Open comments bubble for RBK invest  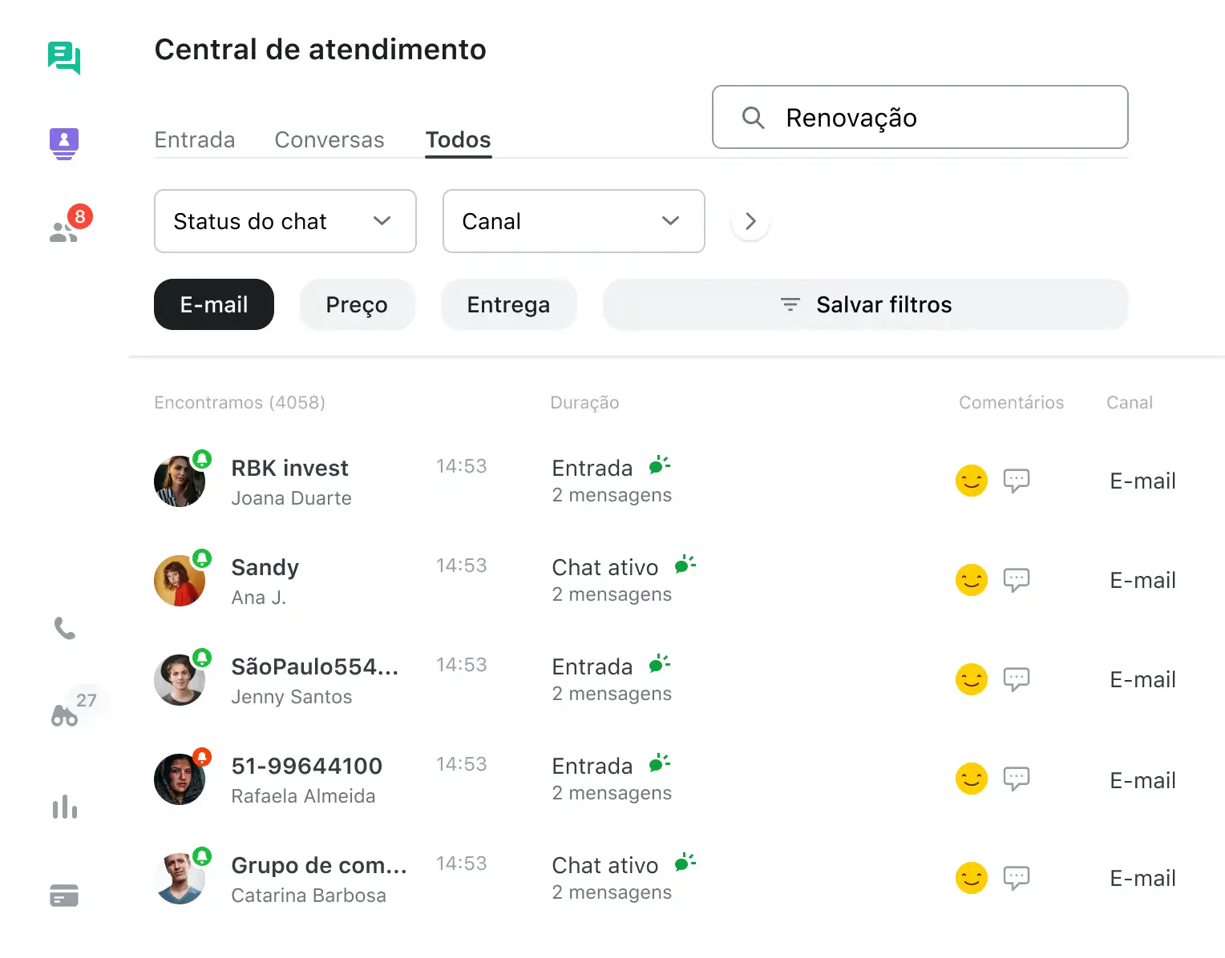pos(1016,481)
